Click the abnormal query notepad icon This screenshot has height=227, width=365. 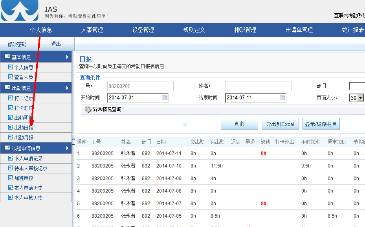88,110
